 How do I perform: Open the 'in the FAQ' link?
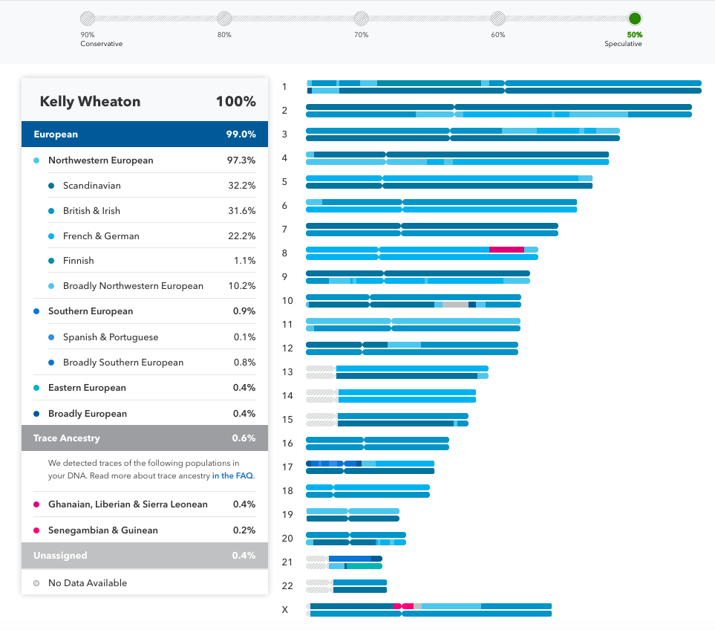tap(233, 475)
